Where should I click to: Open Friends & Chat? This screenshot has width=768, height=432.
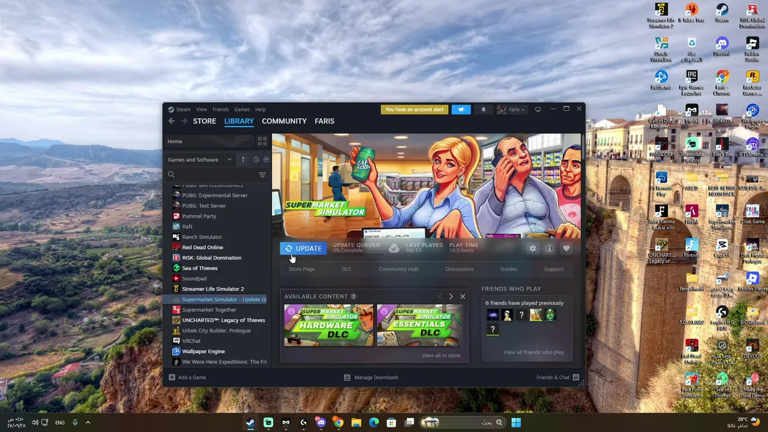pos(557,377)
